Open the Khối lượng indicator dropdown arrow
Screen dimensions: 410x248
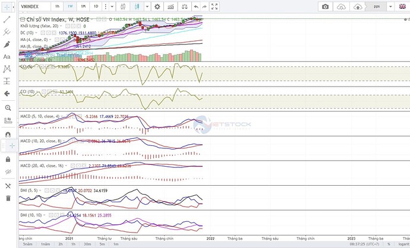point(61,26)
